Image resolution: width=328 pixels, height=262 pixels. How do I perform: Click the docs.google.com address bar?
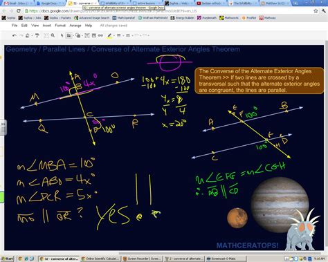168,11
